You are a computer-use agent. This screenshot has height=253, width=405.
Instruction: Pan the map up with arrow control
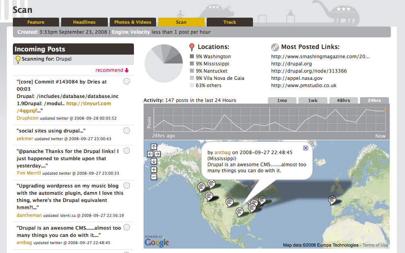153,147
